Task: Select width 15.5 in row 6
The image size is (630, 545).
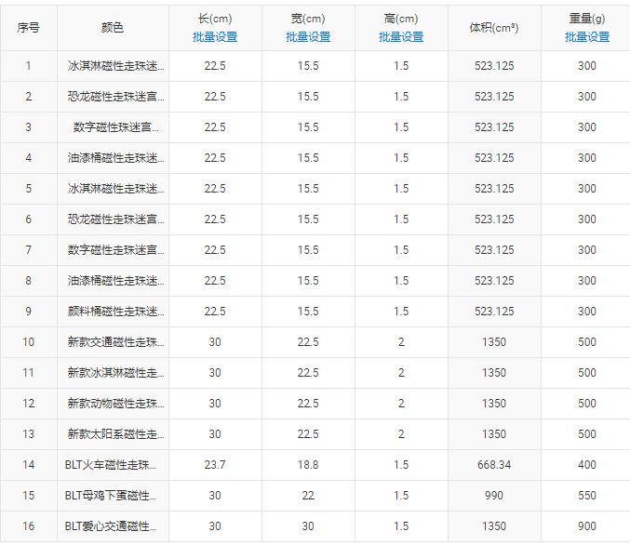Action: coord(308,219)
